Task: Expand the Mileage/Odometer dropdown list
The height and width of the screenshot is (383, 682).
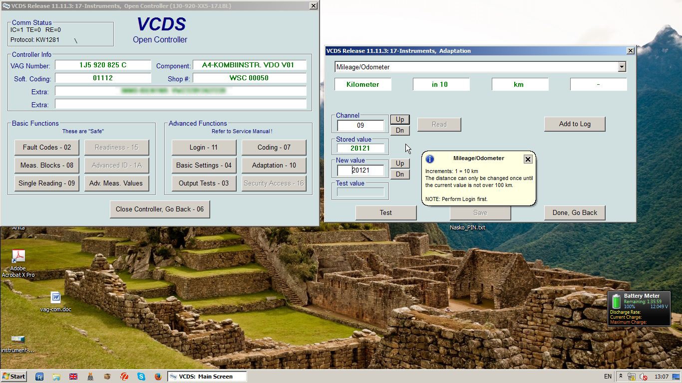Action: click(622, 67)
